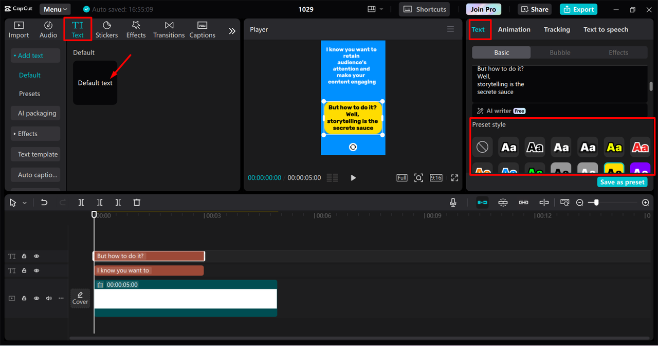
Task: Open the AI writer tool
Action: pos(501,111)
